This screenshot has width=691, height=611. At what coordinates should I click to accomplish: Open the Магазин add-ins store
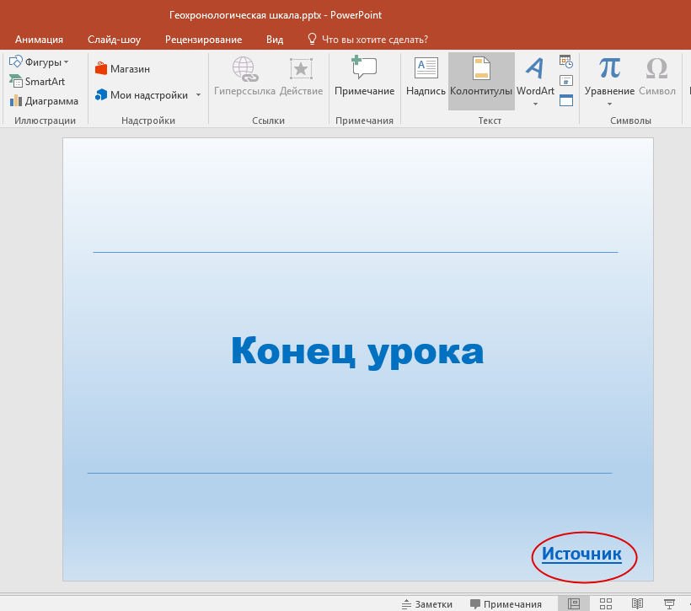coord(122,69)
